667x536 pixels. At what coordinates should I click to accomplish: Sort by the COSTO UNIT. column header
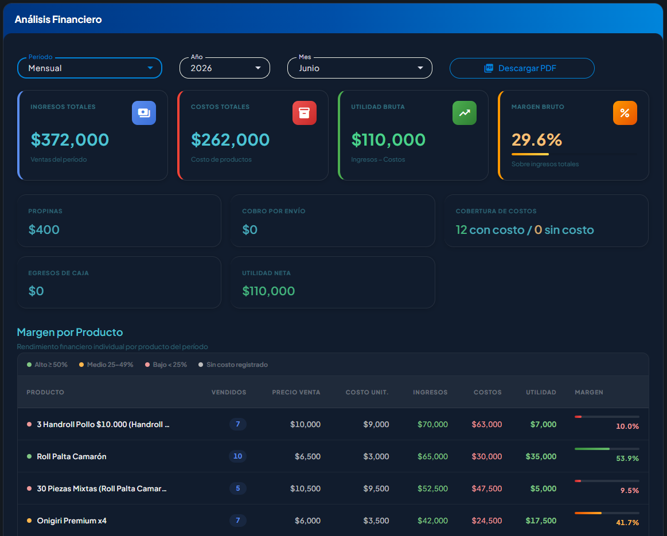point(367,392)
